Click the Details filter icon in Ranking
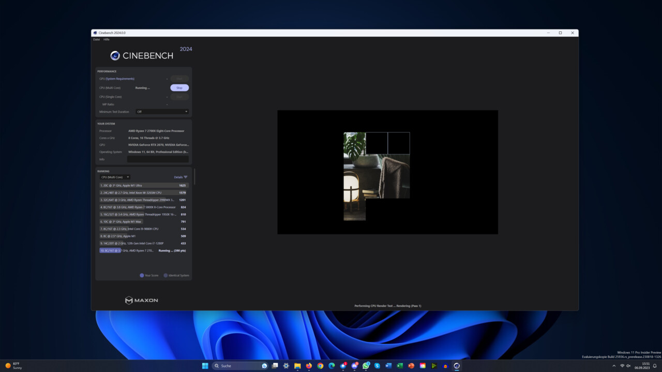The height and width of the screenshot is (372, 662). (x=186, y=177)
